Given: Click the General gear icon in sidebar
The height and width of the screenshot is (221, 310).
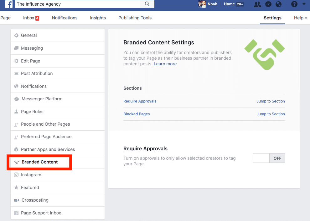Looking at the screenshot, I should click(x=16, y=35).
